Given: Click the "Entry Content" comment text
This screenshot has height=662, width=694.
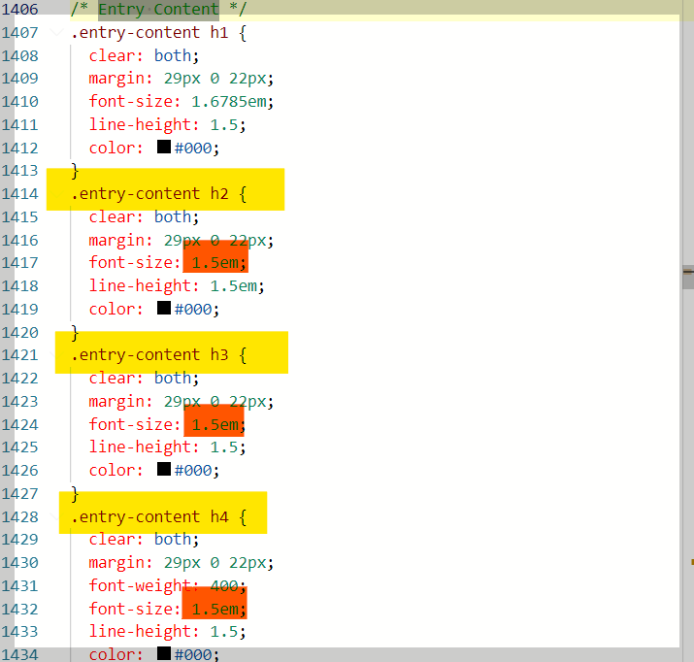Looking at the screenshot, I should 158,10.
